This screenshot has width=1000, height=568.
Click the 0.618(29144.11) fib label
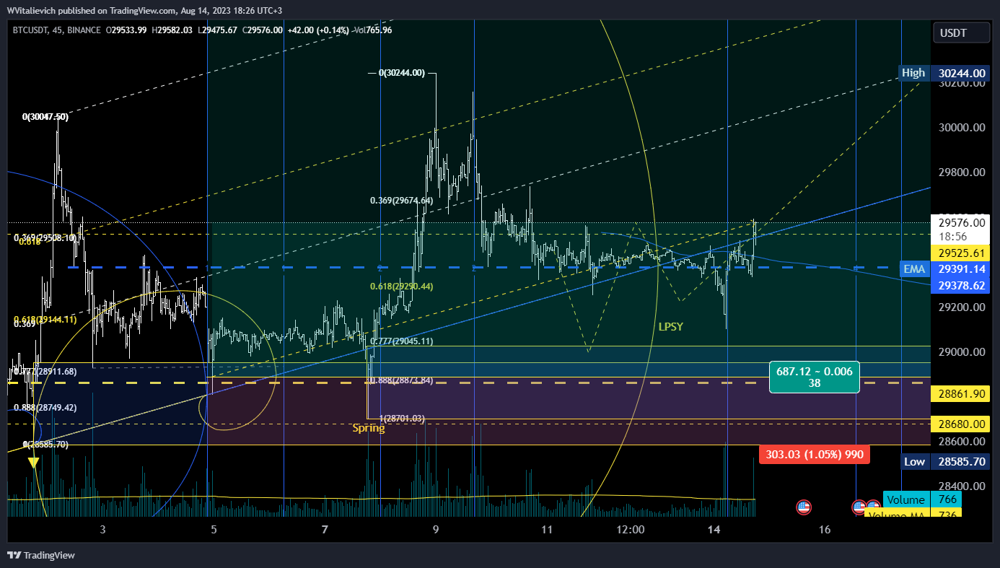(45, 319)
